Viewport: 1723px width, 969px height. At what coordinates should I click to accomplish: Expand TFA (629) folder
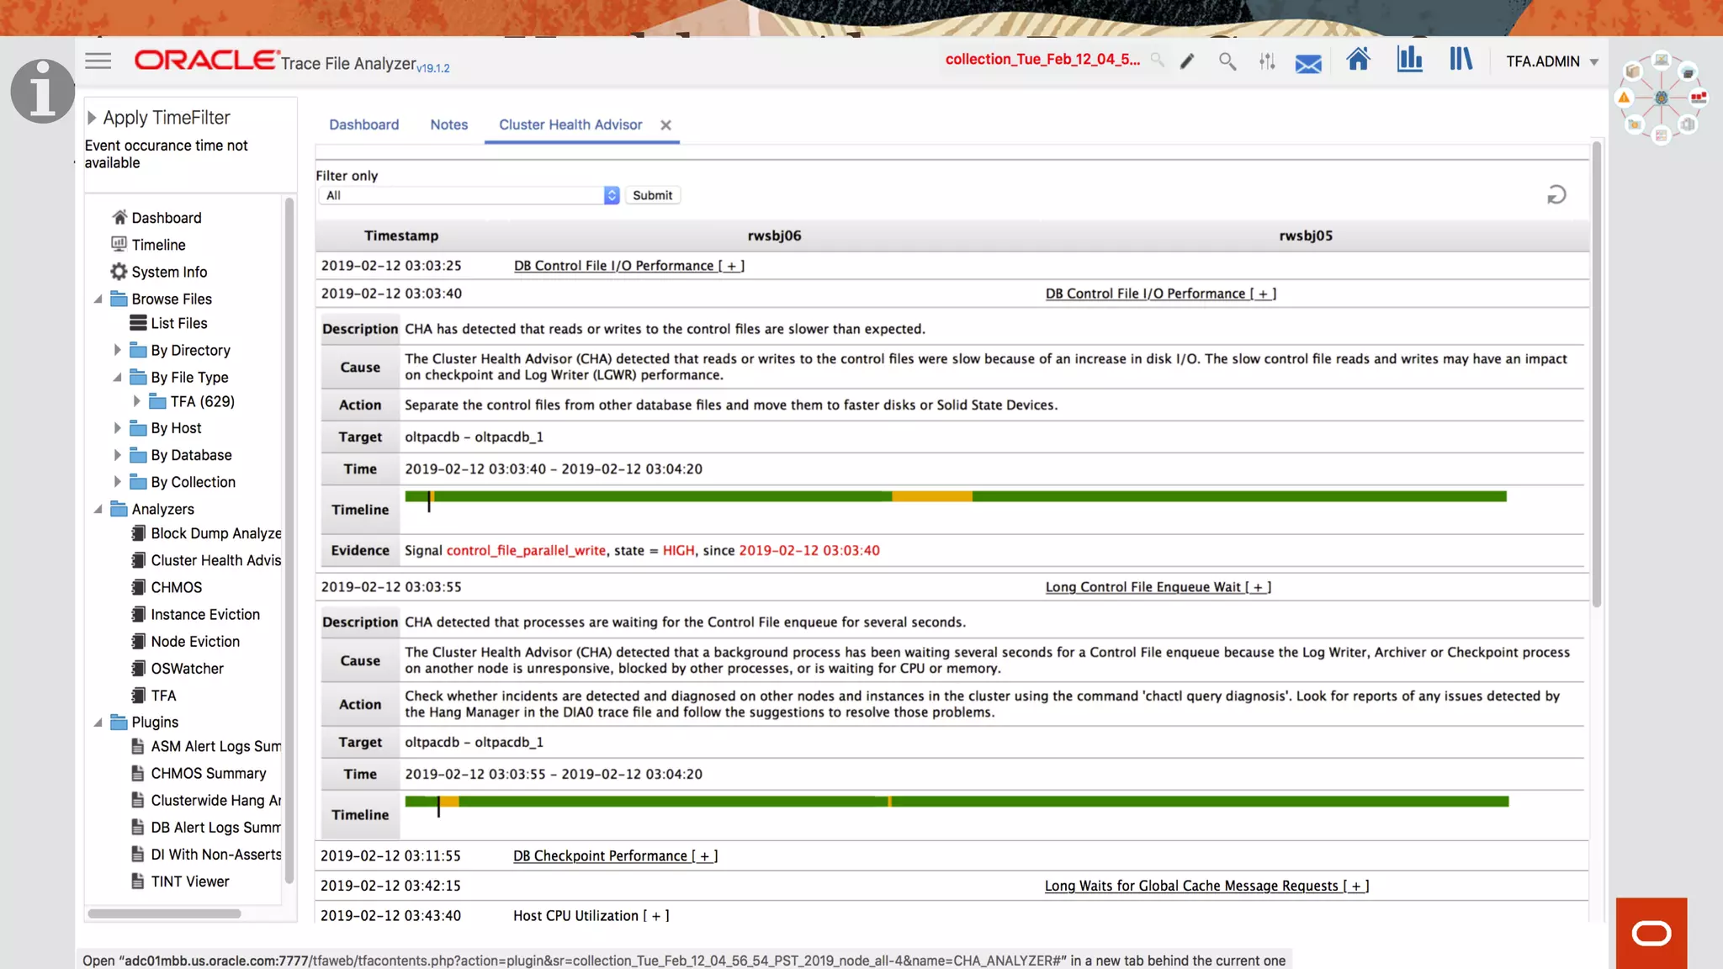click(x=137, y=401)
